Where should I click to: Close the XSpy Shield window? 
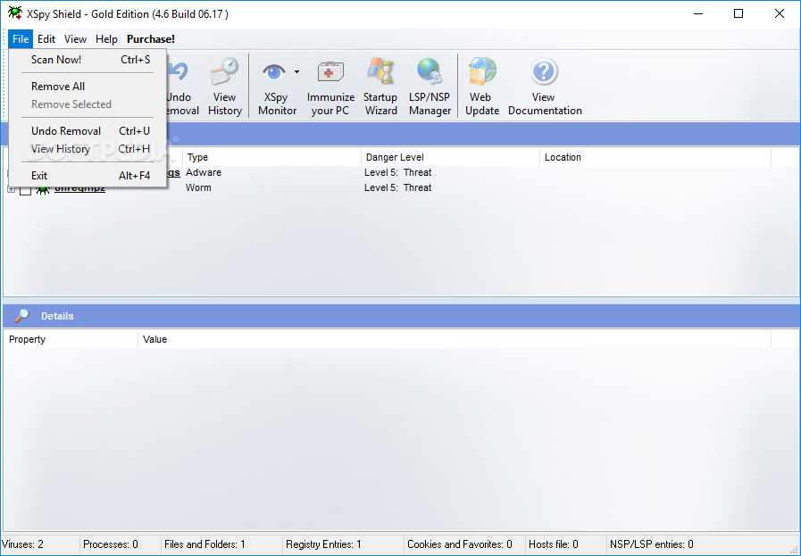[x=779, y=13]
